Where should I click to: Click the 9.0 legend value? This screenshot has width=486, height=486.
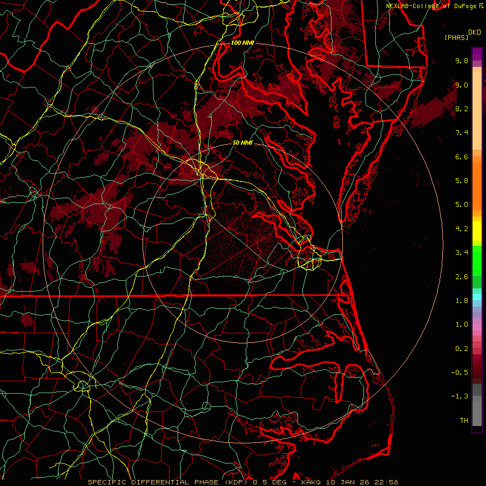pyautogui.click(x=462, y=85)
